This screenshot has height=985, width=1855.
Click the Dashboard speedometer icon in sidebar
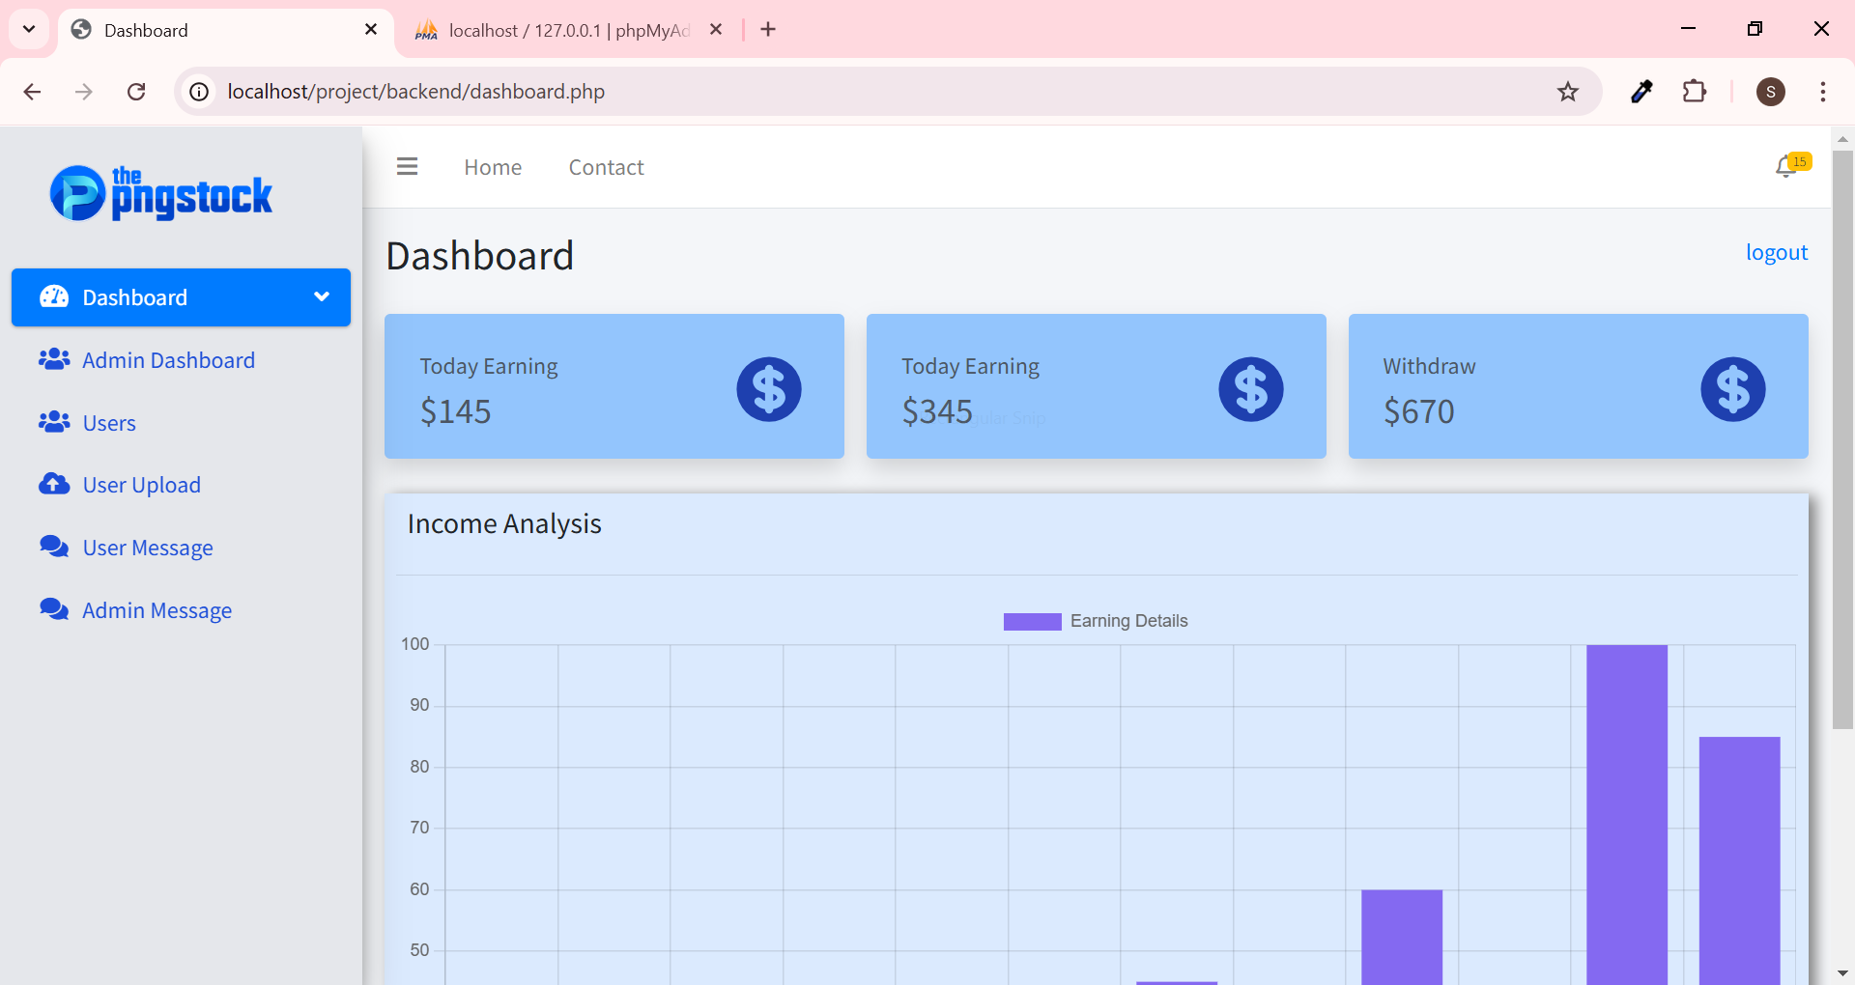coord(54,296)
